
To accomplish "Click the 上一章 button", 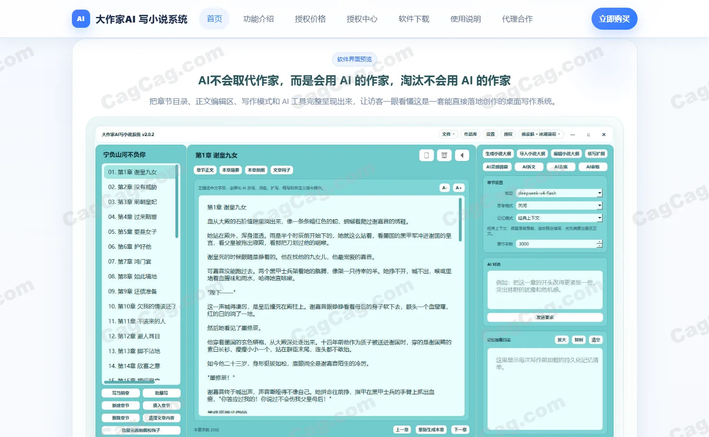I will click(x=402, y=430).
